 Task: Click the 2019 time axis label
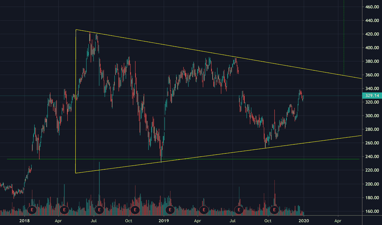(164, 221)
